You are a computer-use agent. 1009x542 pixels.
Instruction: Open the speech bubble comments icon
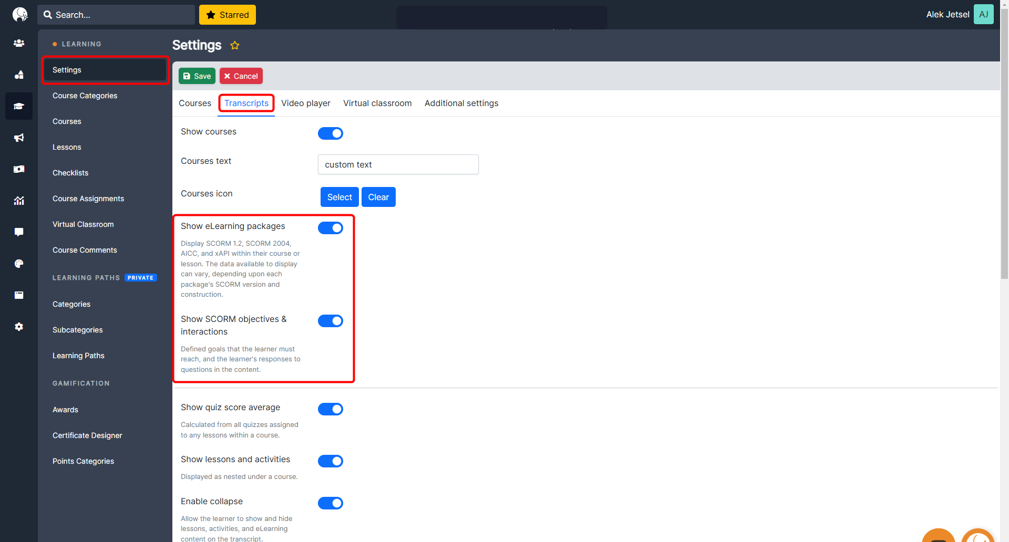tap(19, 232)
